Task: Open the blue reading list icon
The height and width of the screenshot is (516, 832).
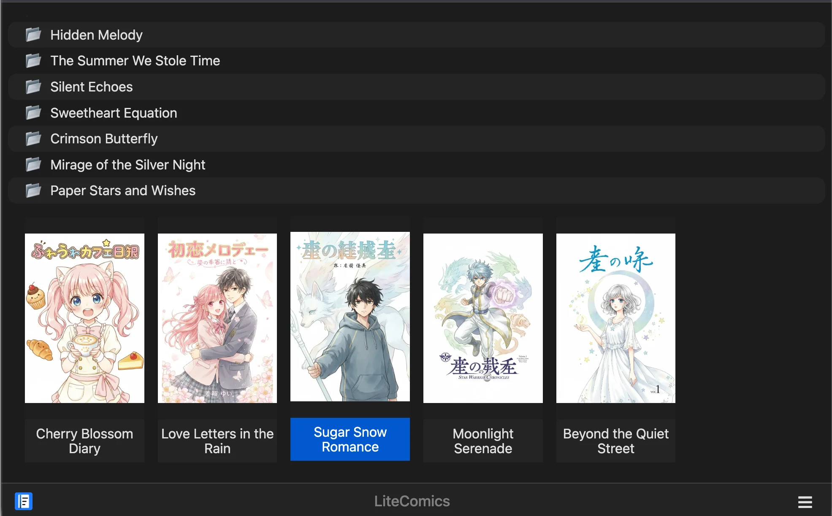Action: click(24, 502)
